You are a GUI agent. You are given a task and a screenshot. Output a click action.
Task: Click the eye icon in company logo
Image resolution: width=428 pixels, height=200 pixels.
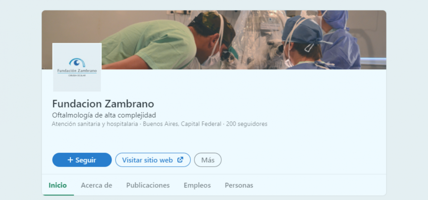[77, 62]
